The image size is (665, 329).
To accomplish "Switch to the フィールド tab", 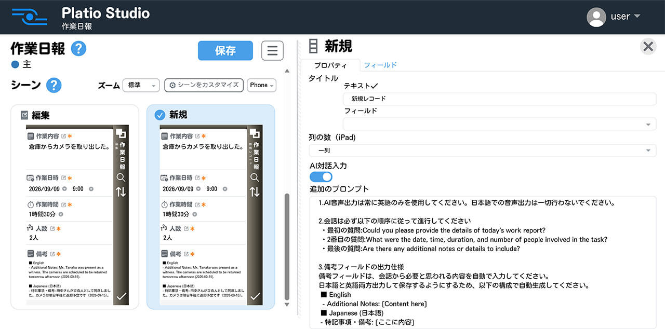I will (x=380, y=65).
